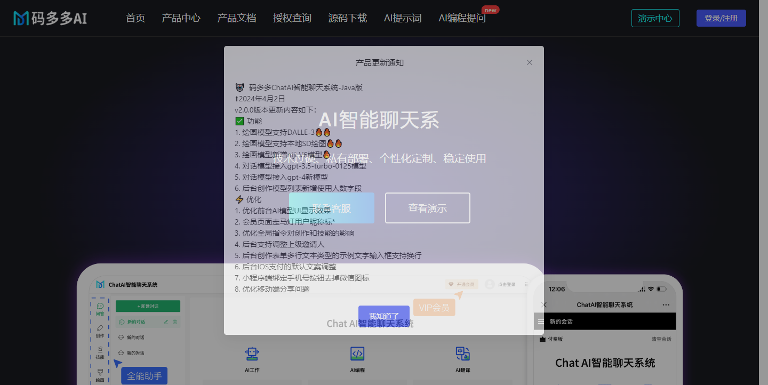Click the VIP会员 label
The width and height of the screenshot is (768, 385).
[434, 308]
